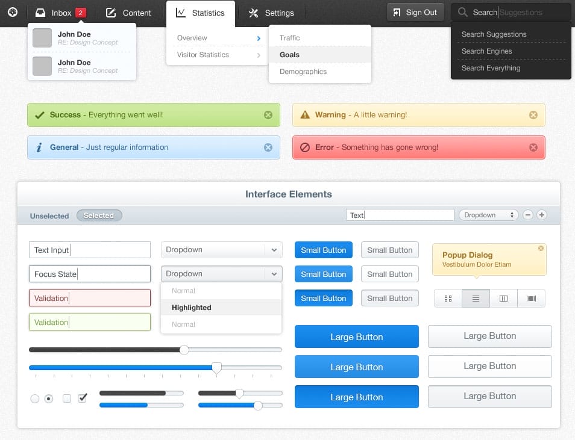Open the first Dropdown control
The height and width of the screenshot is (440, 575).
(221, 249)
